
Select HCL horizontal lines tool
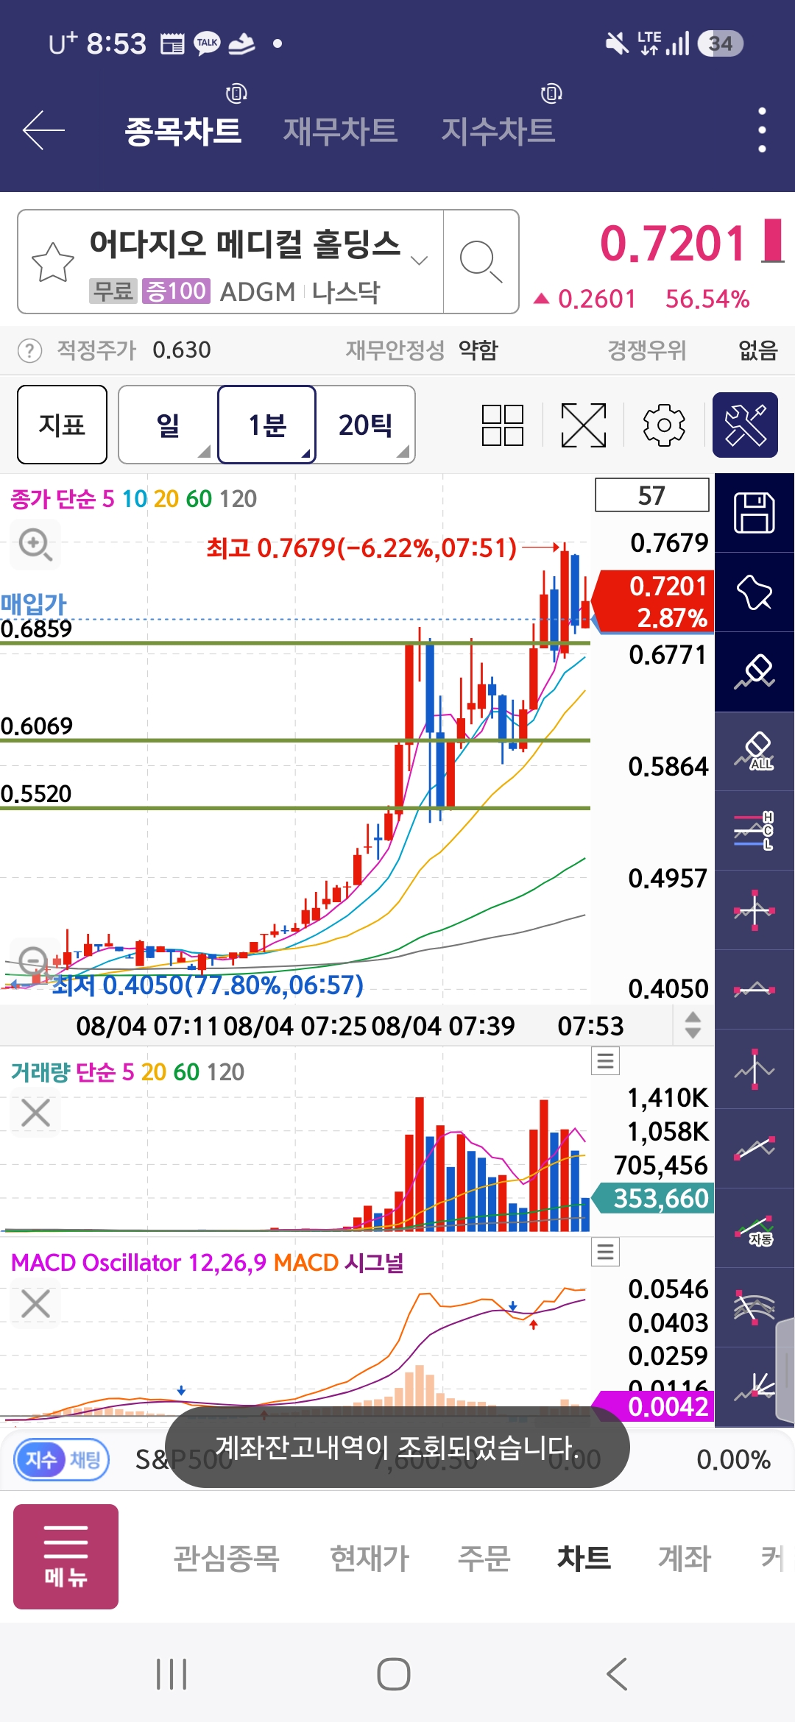tap(755, 831)
